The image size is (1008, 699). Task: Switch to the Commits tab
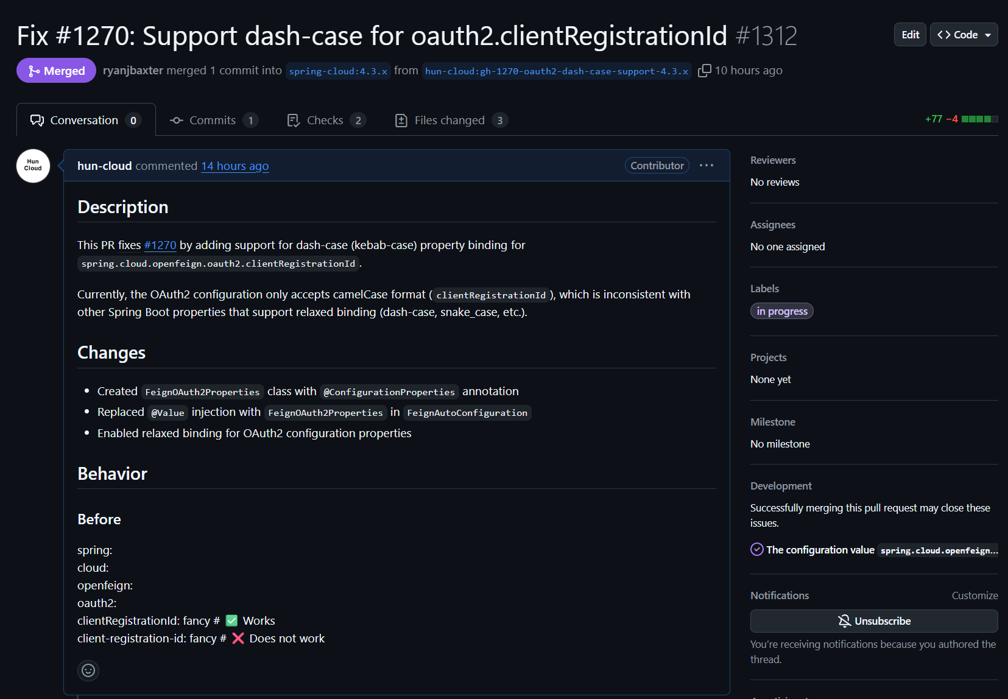[x=214, y=120]
